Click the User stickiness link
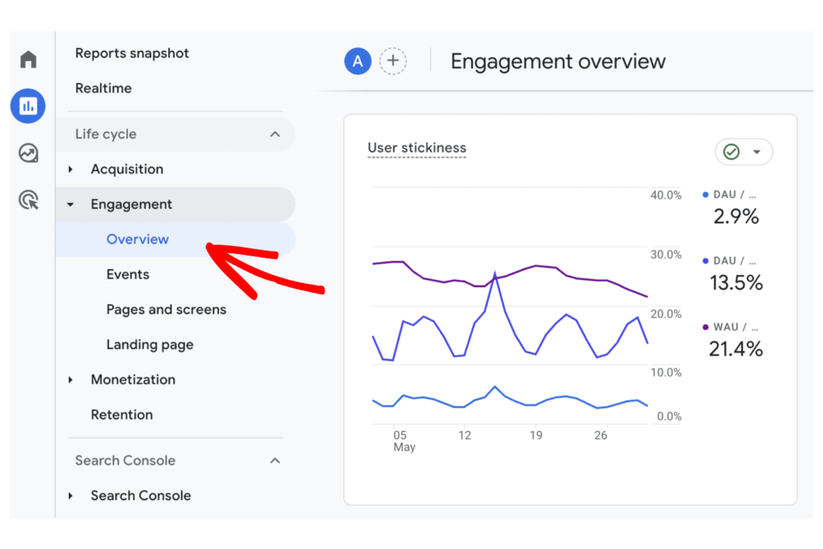 [x=417, y=148]
